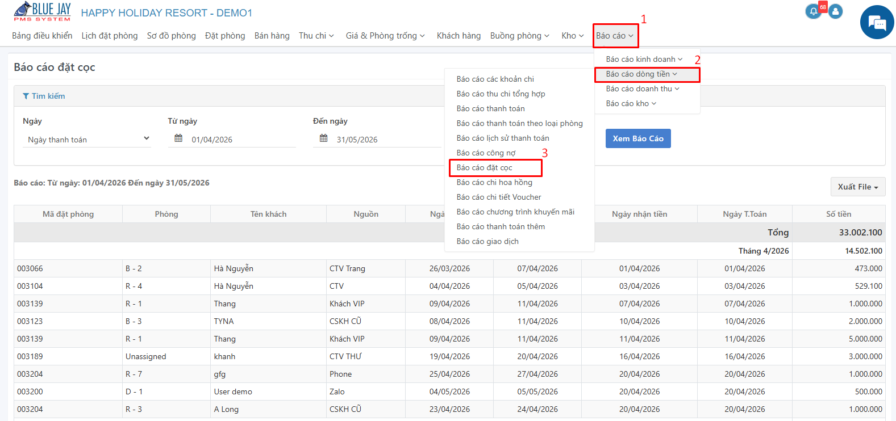Image resolution: width=896 pixels, height=421 pixels.
Task: Collapse the Báo cáo top menu
Action: coord(615,36)
